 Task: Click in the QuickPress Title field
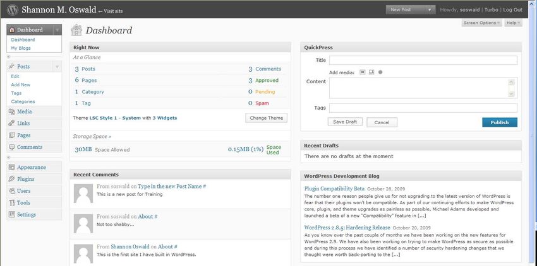tap(423, 60)
